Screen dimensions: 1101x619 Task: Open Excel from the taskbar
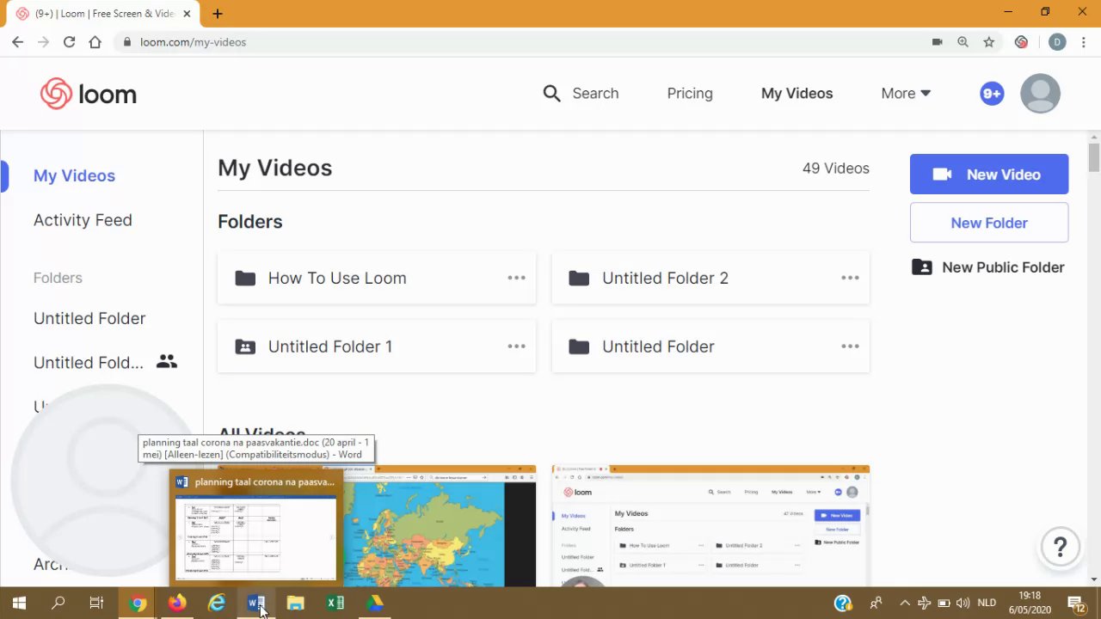335,604
